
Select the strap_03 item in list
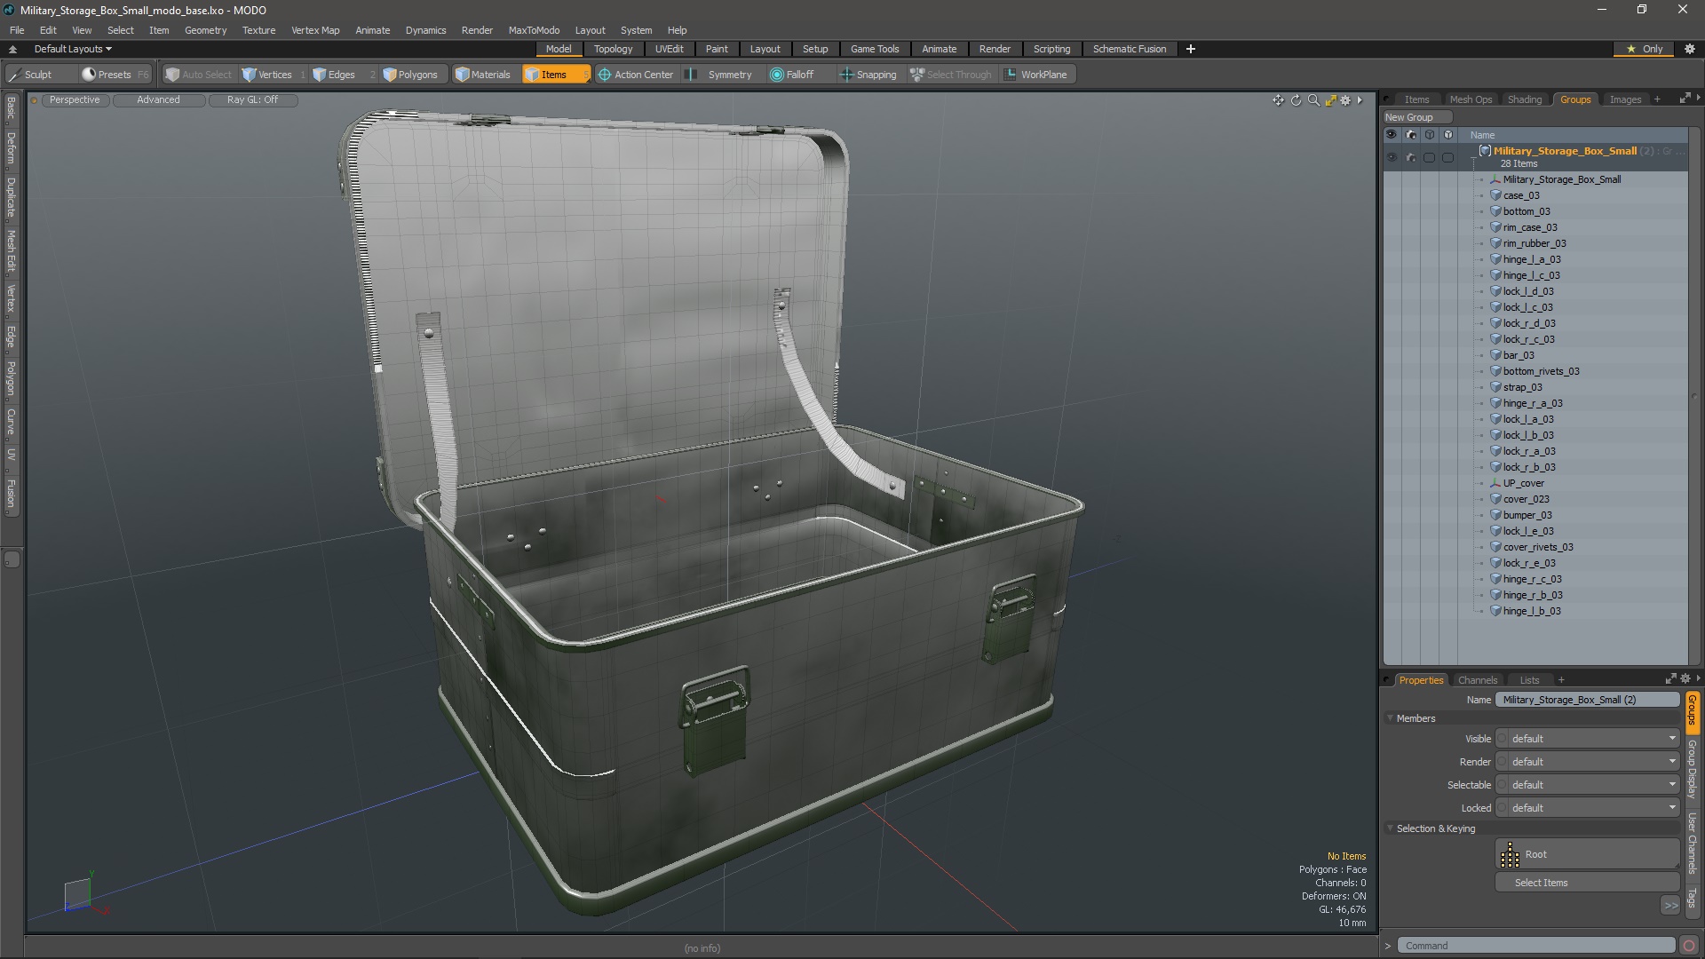(x=1522, y=387)
